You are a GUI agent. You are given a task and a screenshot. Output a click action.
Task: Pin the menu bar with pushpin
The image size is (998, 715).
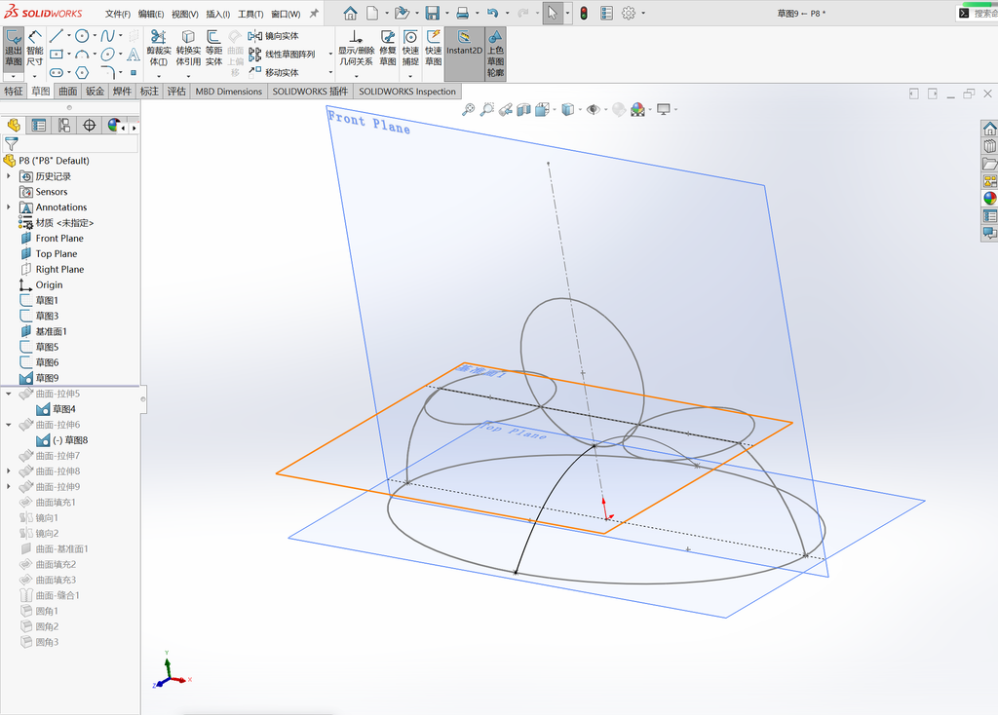pyautogui.click(x=314, y=14)
